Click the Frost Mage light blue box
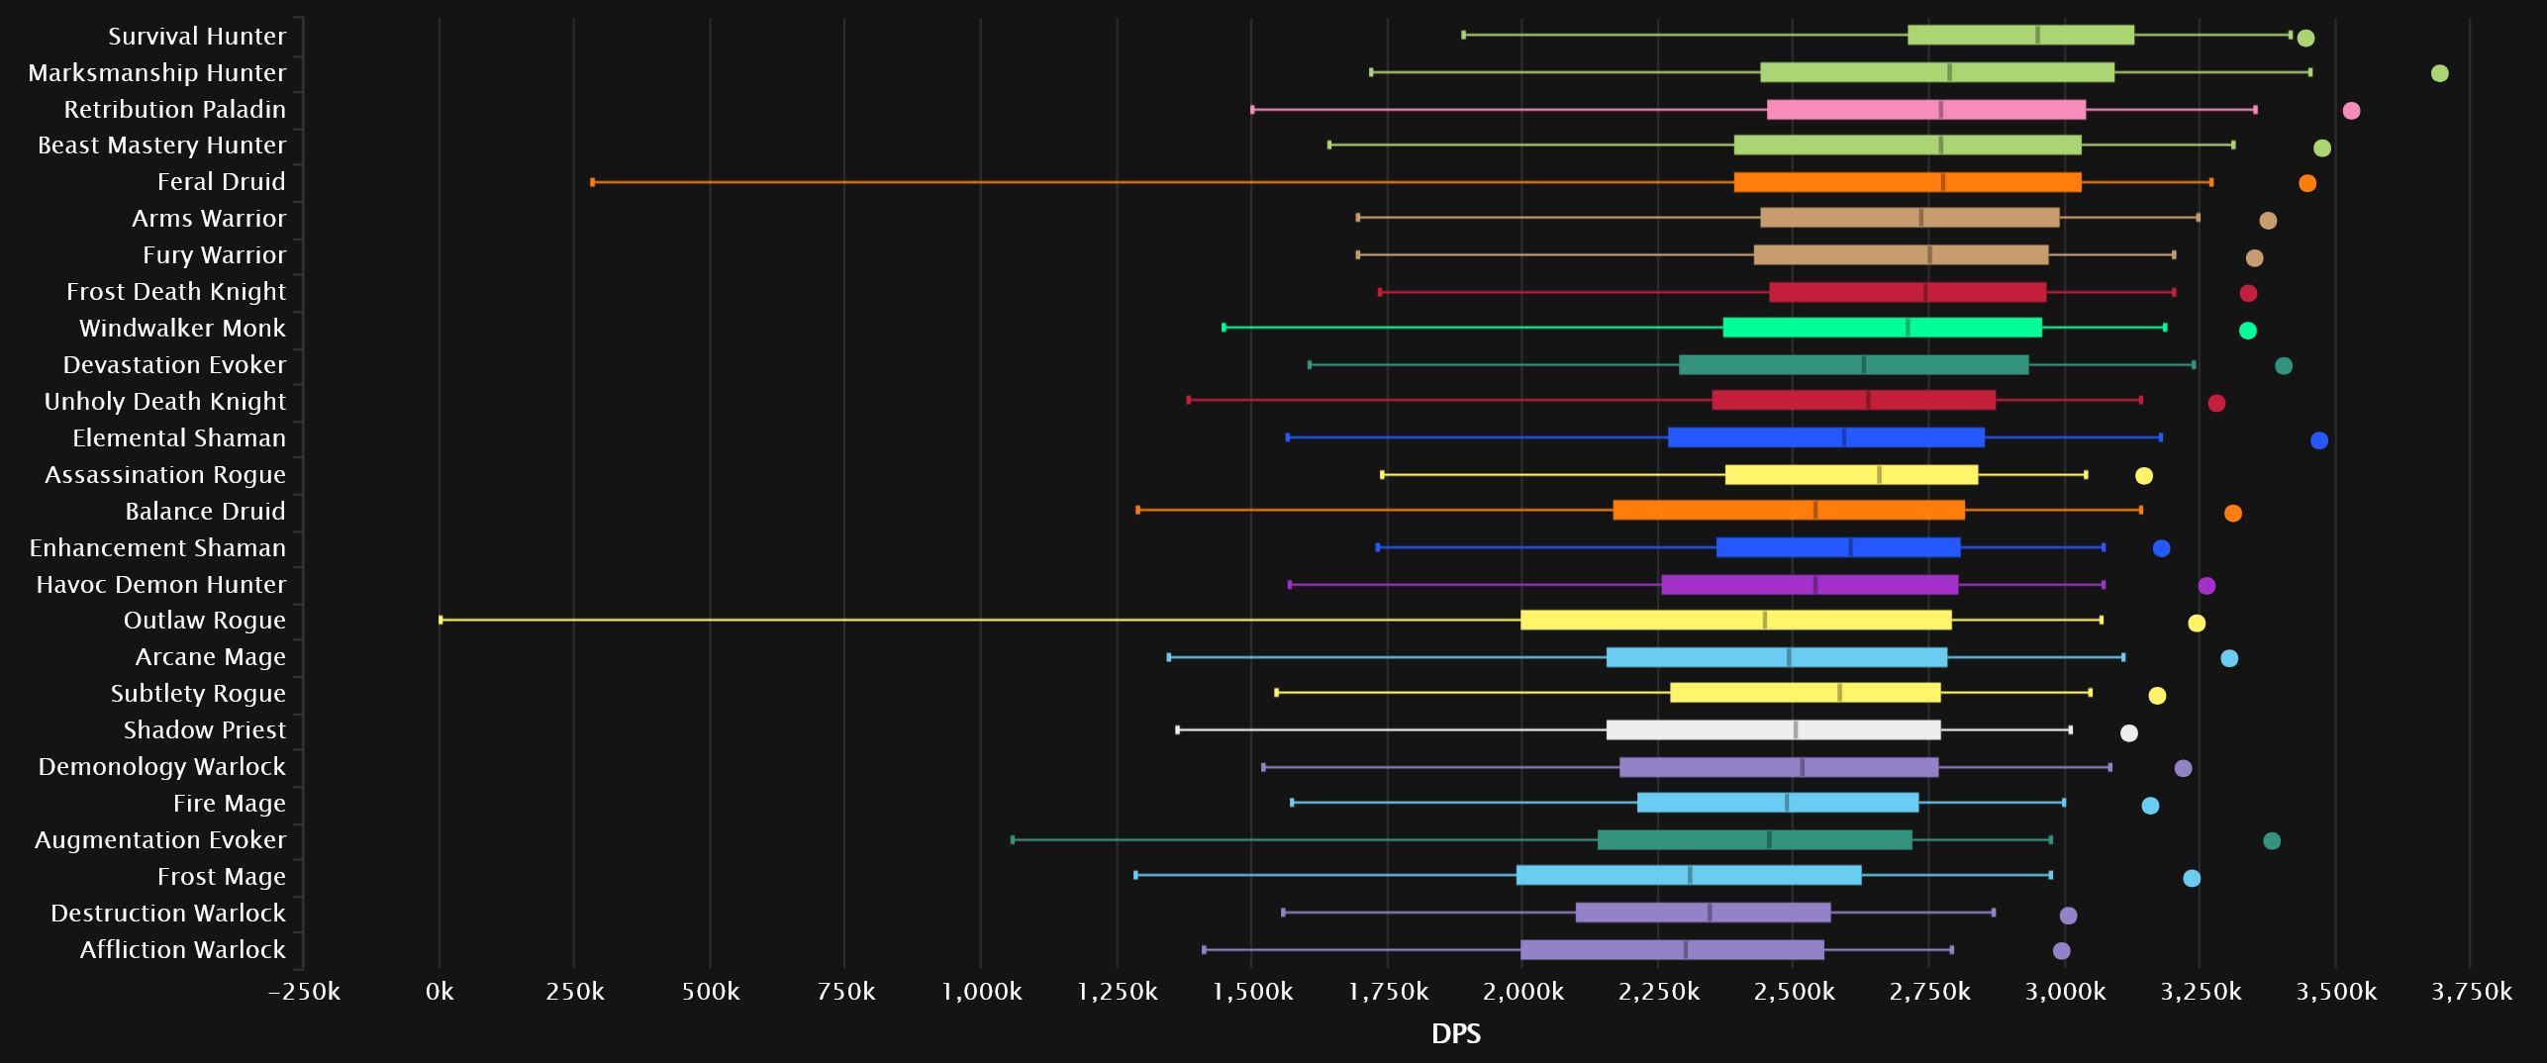 [1689, 875]
